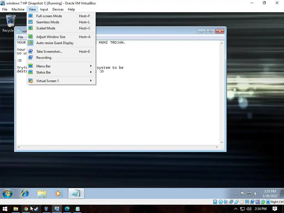This screenshot has height=213, width=284.
Task: Choose Take Screenshot from View menu
Action: coord(61,51)
